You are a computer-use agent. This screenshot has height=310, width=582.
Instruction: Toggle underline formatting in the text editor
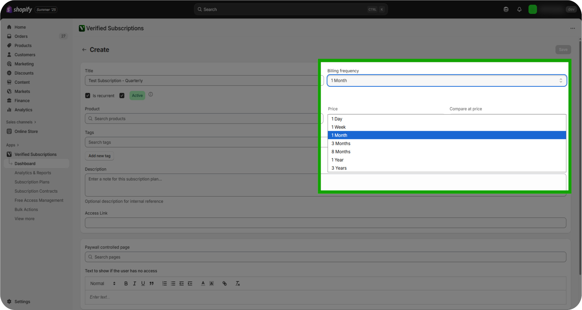(x=143, y=284)
